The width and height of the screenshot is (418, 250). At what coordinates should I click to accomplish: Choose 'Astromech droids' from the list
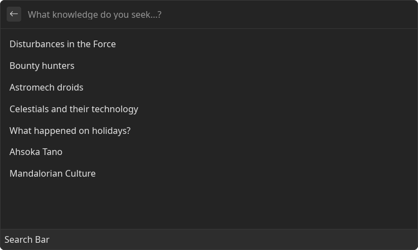coord(209,87)
